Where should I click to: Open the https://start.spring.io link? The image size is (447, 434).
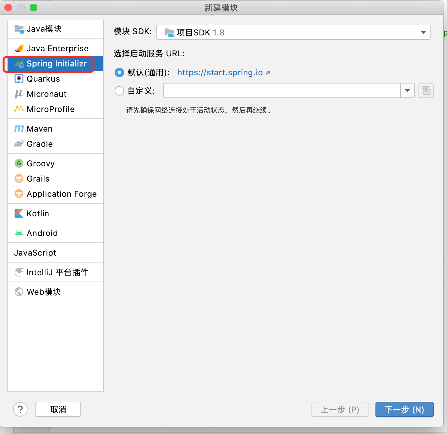220,72
